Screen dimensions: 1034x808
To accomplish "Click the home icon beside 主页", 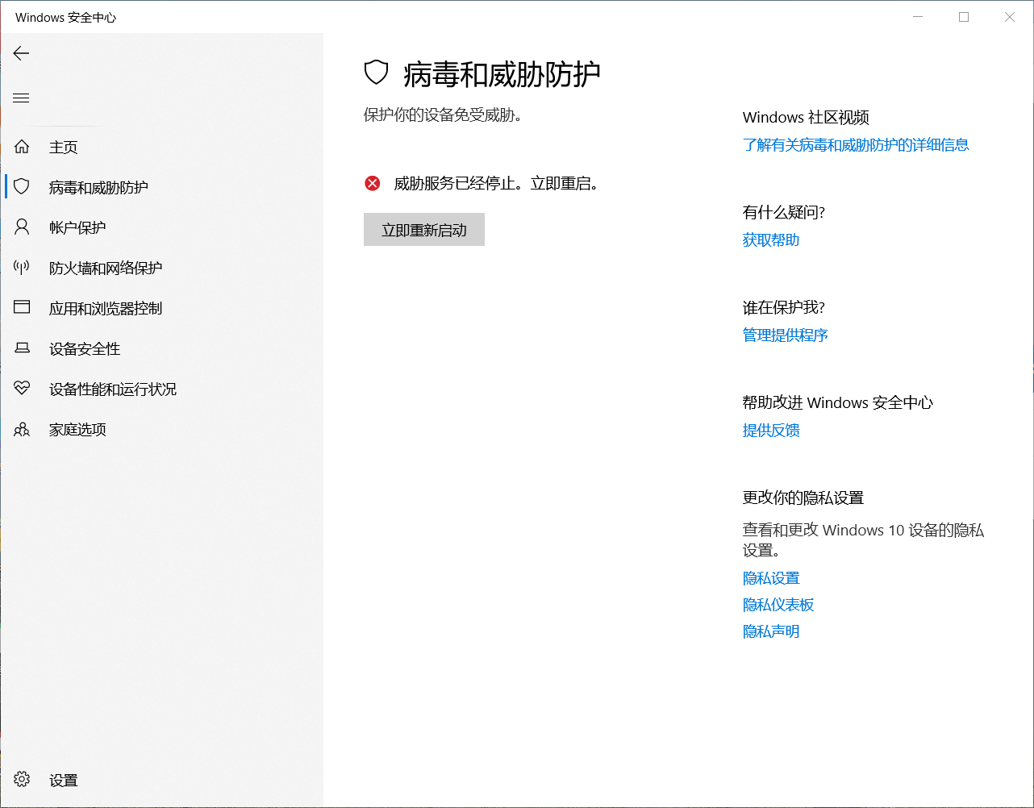I will (22, 147).
